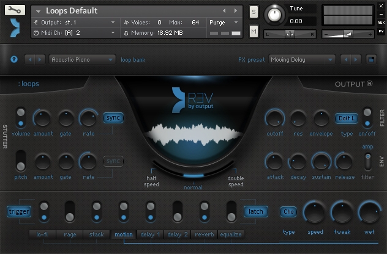387x254 pixels.
Task: Click the filter cutoff knob
Action: (x=275, y=118)
